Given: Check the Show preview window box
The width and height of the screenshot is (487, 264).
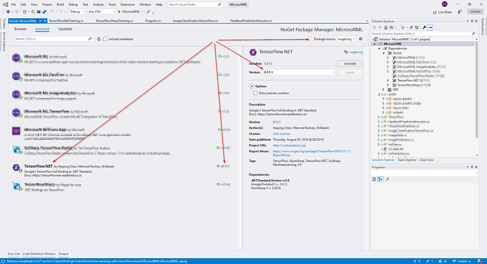Looking at the screenshot, I should click(x=255, y=93).
